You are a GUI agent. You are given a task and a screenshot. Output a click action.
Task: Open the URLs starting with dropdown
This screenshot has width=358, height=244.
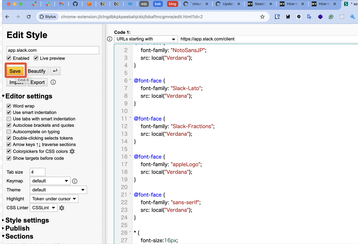pos(146,39)
